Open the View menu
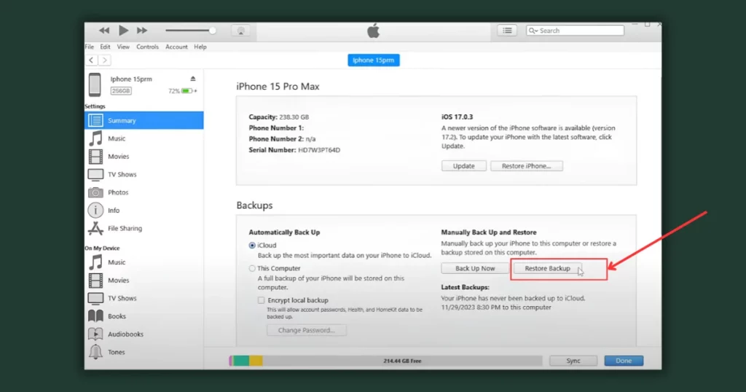 click(123, 47)
